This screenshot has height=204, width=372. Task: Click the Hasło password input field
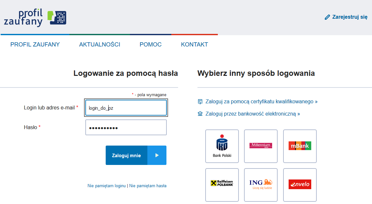coord(126,127)
